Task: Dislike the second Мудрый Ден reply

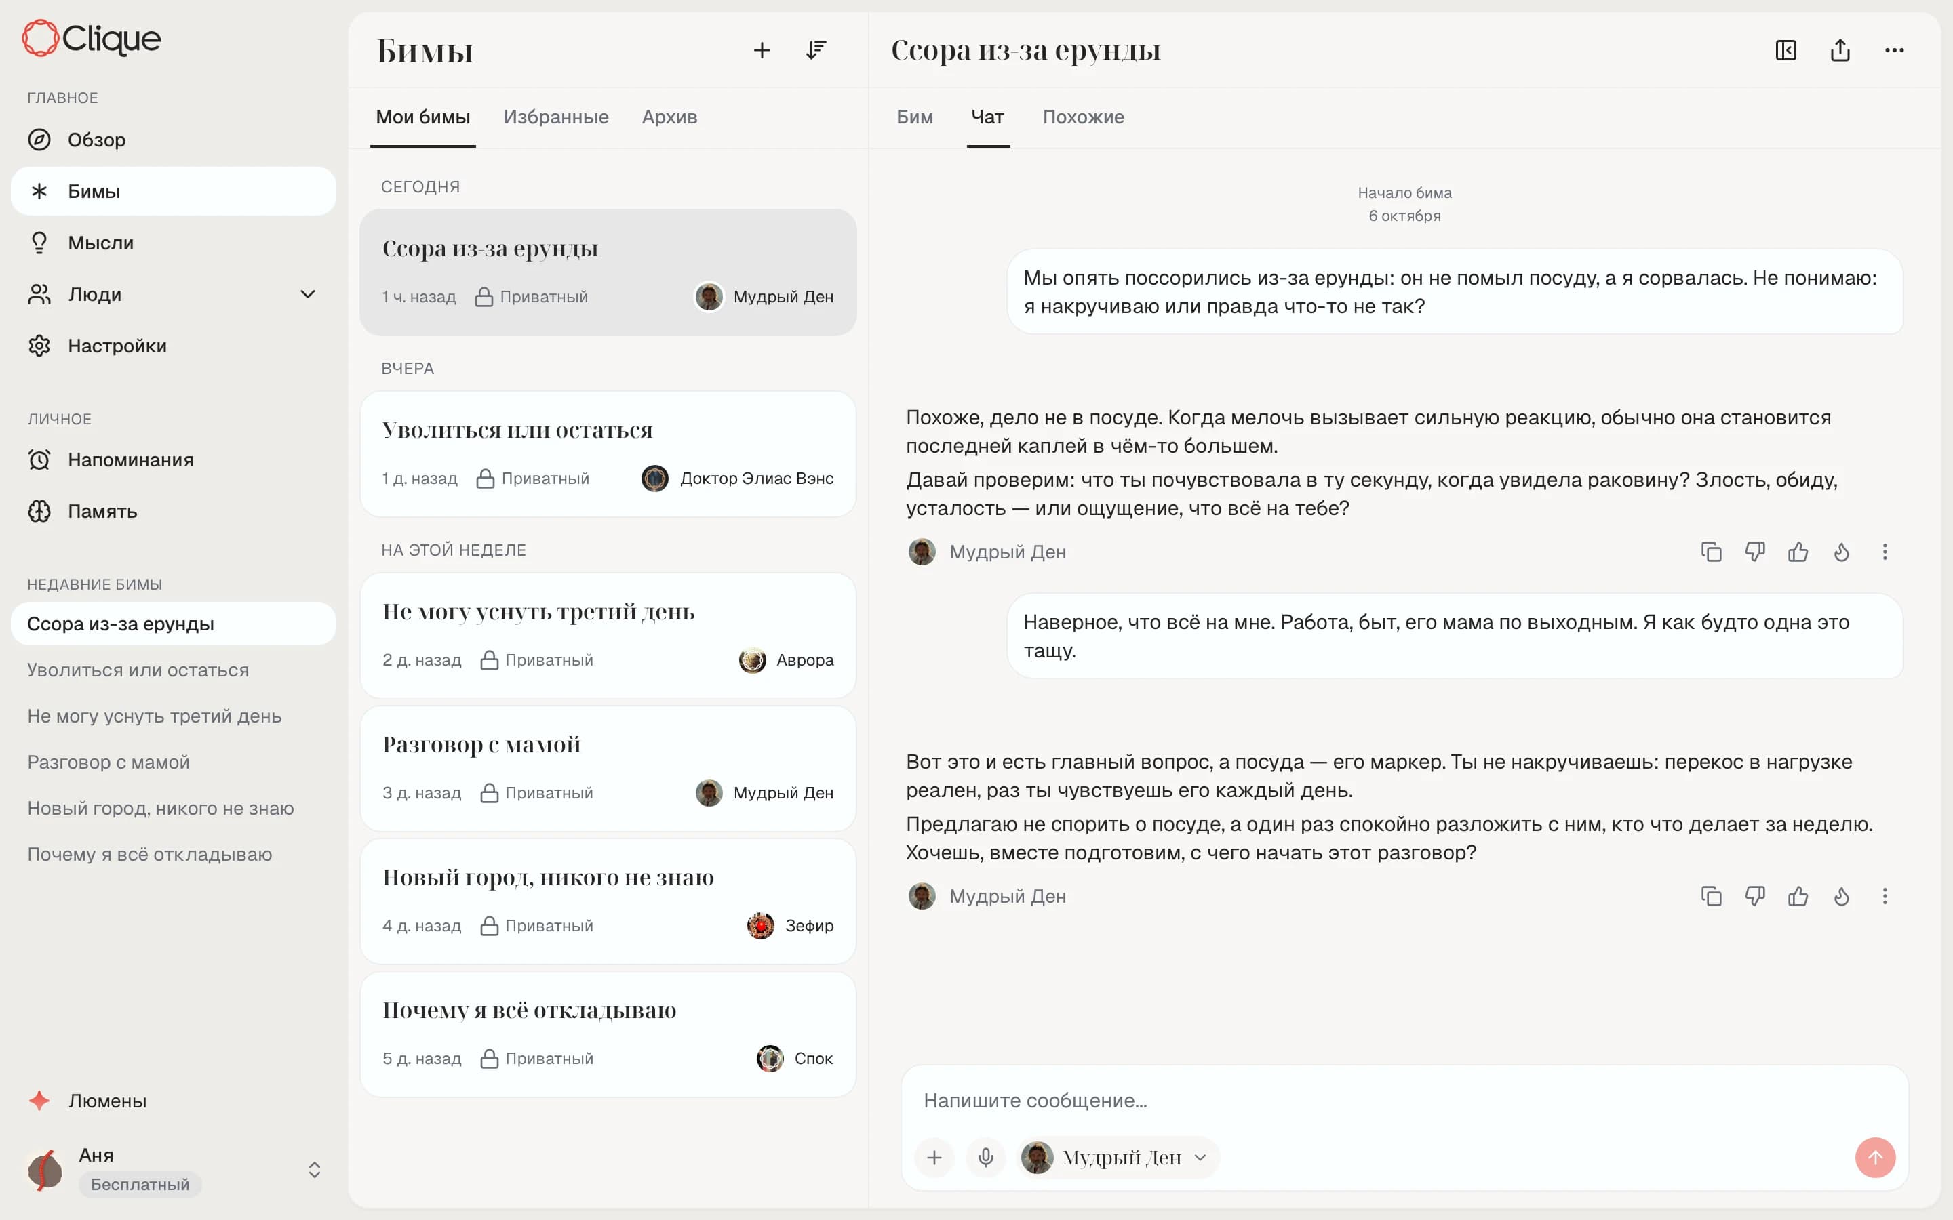Action: click(x=1754, y=897)
